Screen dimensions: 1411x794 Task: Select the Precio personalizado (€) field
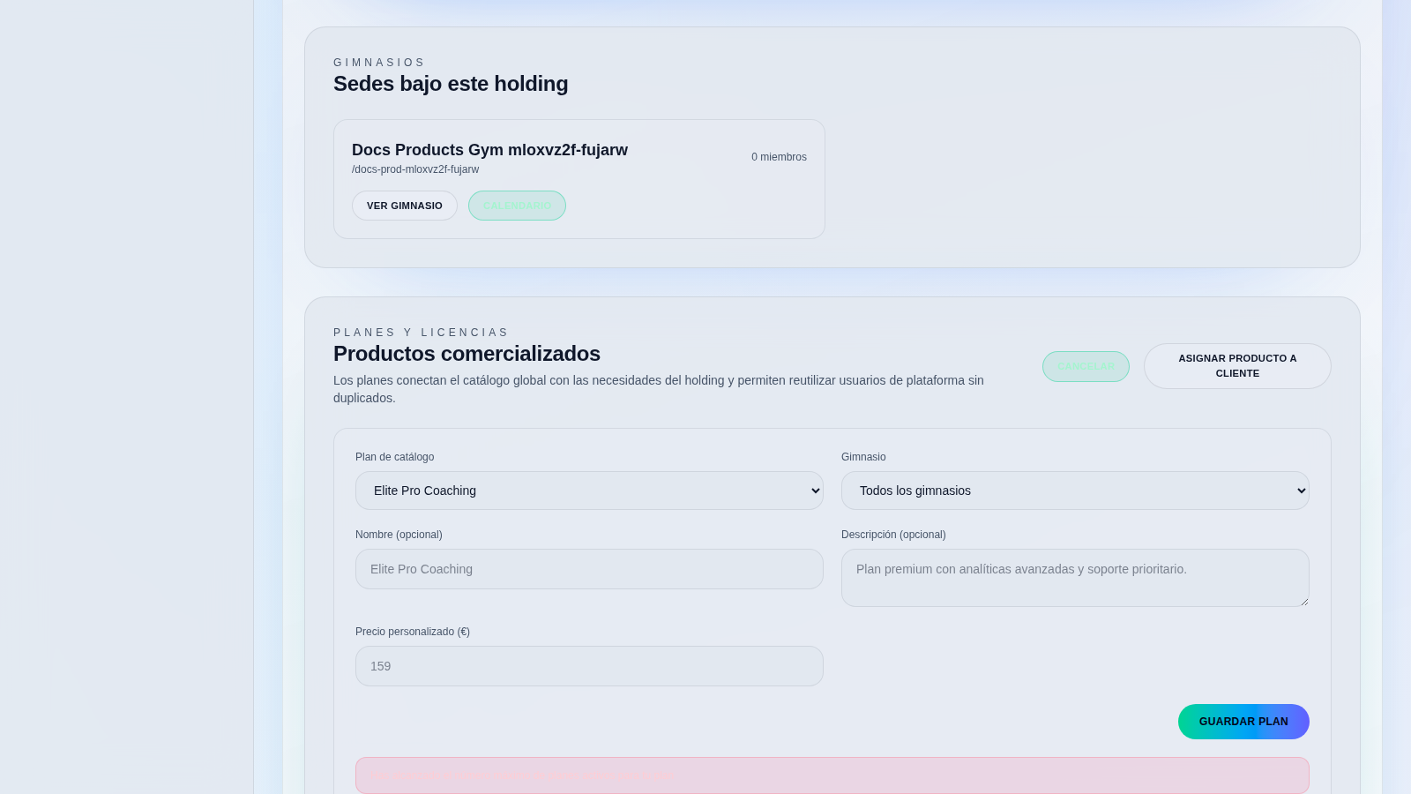[x=588, y=666]
